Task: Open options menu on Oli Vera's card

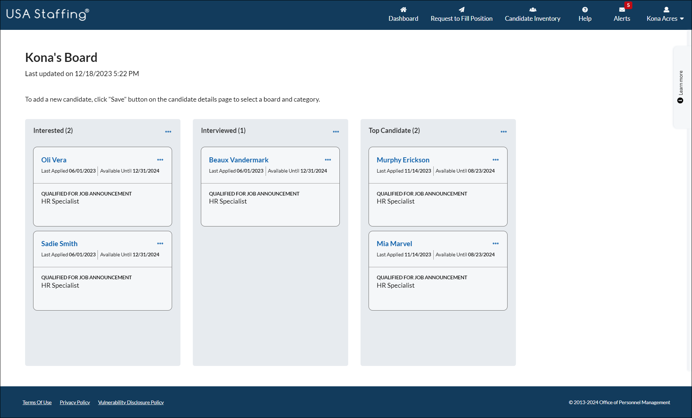Action: tap(160, 159)
